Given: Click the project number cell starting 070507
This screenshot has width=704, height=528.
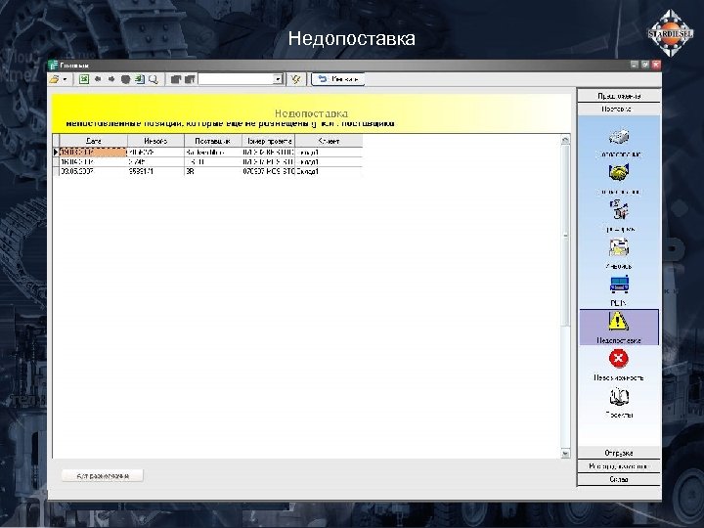Looking at the screenshot, I should (x=268, y=171).
